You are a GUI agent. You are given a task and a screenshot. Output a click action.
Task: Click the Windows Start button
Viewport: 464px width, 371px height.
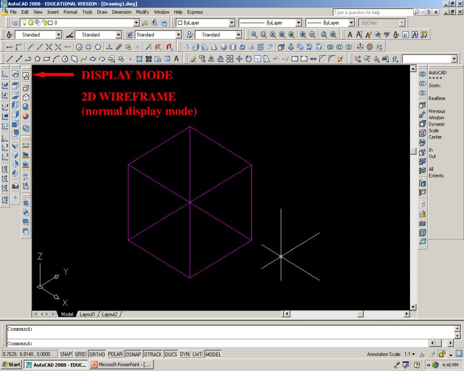pyautogui.click(x=11, y=365)
